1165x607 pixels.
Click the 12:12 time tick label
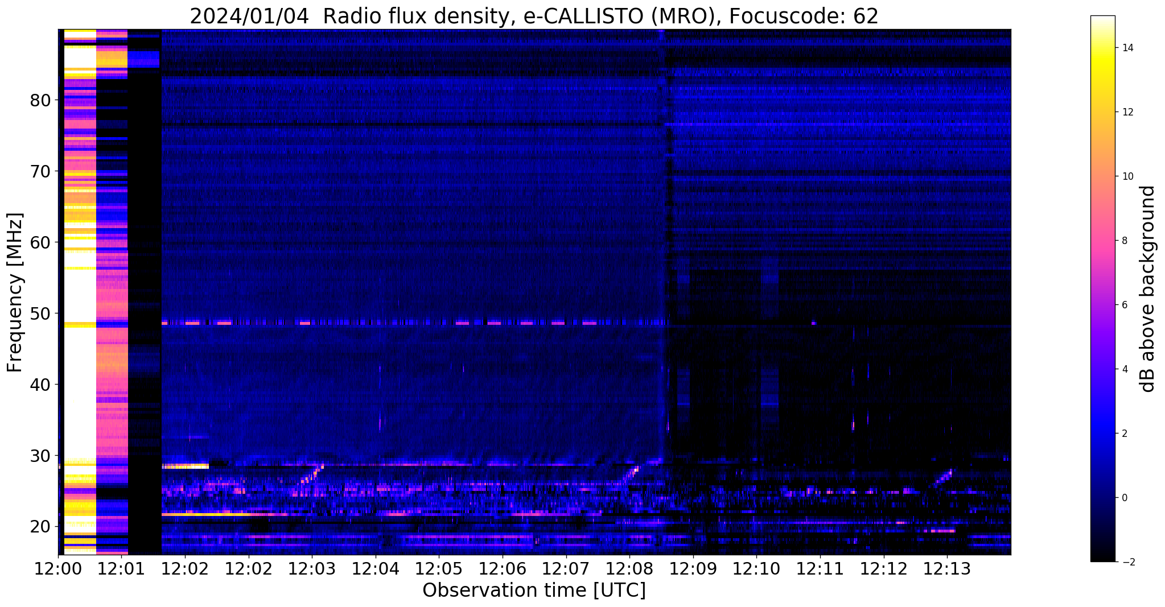(x=884, y=569)
